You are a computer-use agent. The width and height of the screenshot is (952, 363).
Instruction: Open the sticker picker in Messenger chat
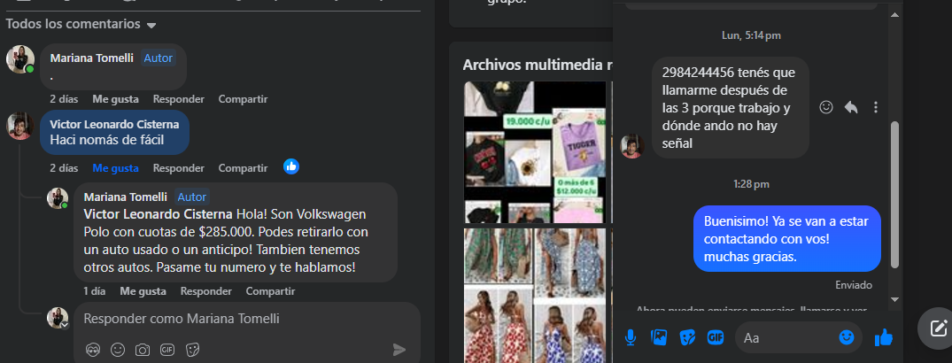click(686, 337)
